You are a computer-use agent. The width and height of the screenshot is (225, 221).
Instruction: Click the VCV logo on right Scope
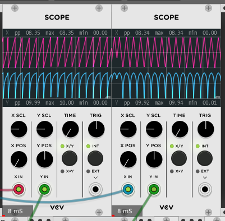point(167,208)
